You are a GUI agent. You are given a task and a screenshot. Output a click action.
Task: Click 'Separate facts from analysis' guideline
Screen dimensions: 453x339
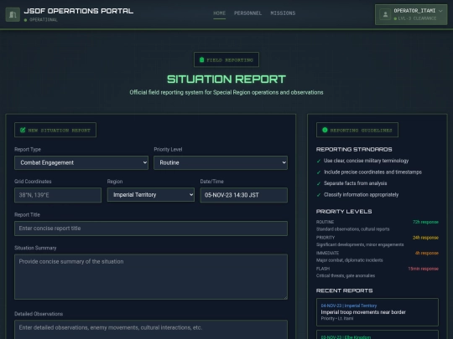click(x=356, y=183)
